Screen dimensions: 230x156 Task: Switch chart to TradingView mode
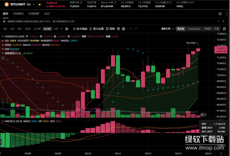tap(194, 29)
